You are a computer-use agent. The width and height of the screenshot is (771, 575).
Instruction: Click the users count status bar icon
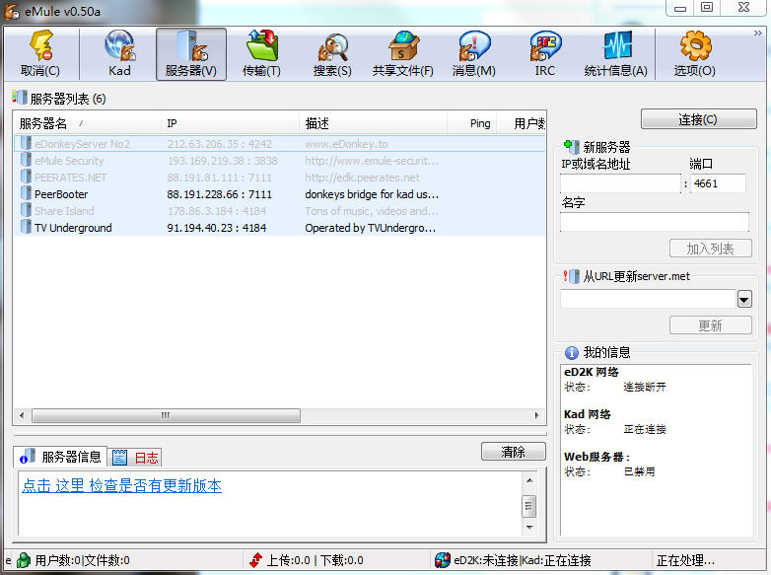(23, 560)
